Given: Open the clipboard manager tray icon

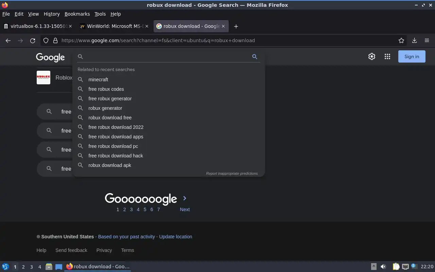Looking at the screenshot, I should (x=396, y=267).
